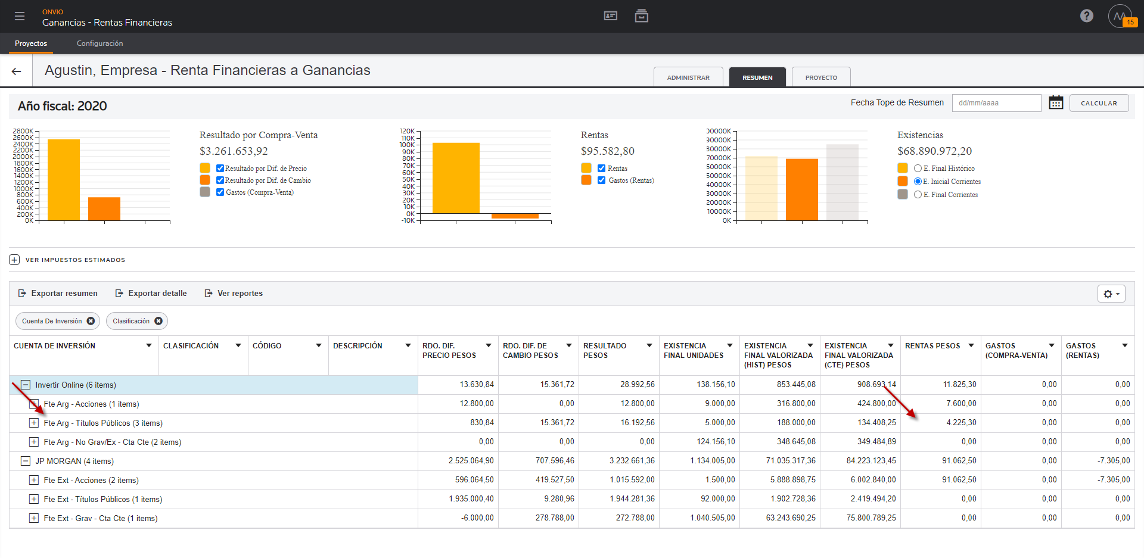The height and width of the screenshot is (558, 1144).
Task: Open Rdo. Dif. Precio Pesos column arrow
Action: 489,345
